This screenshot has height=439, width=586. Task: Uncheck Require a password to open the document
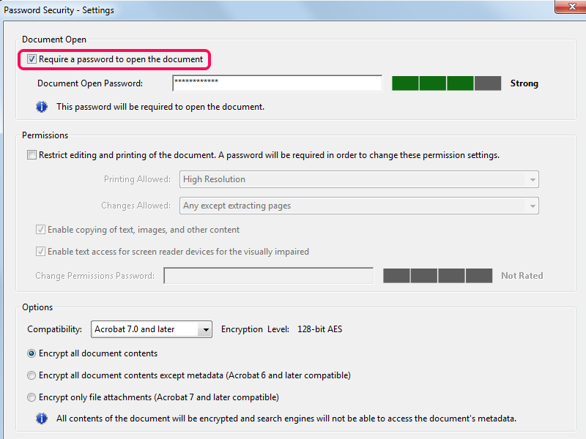[31, 59]
